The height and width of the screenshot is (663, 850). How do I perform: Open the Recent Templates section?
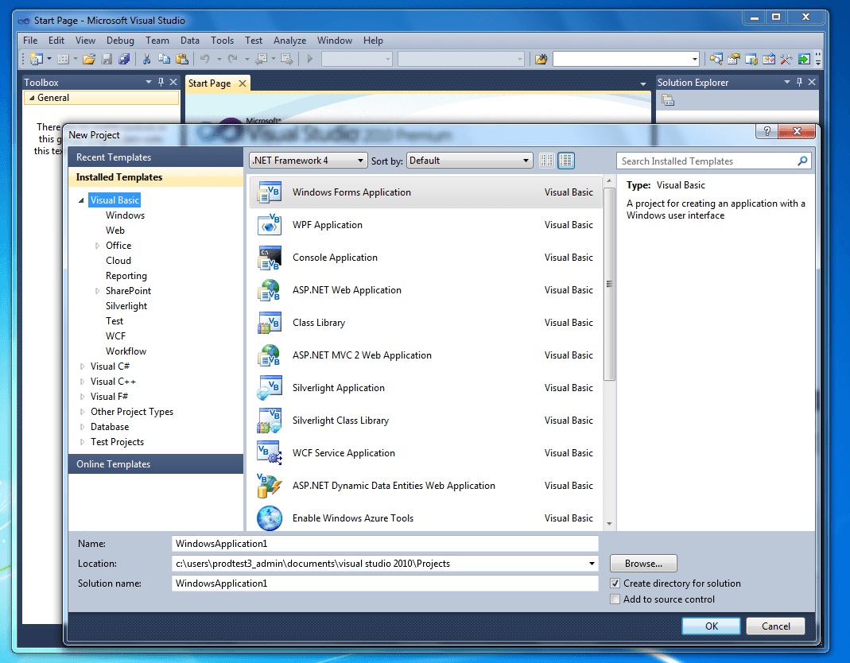coord(156,157)
